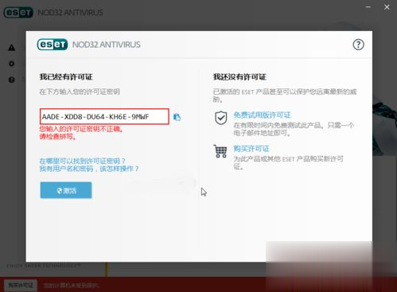Click inside the license key input field

click(x=104, y=116)
